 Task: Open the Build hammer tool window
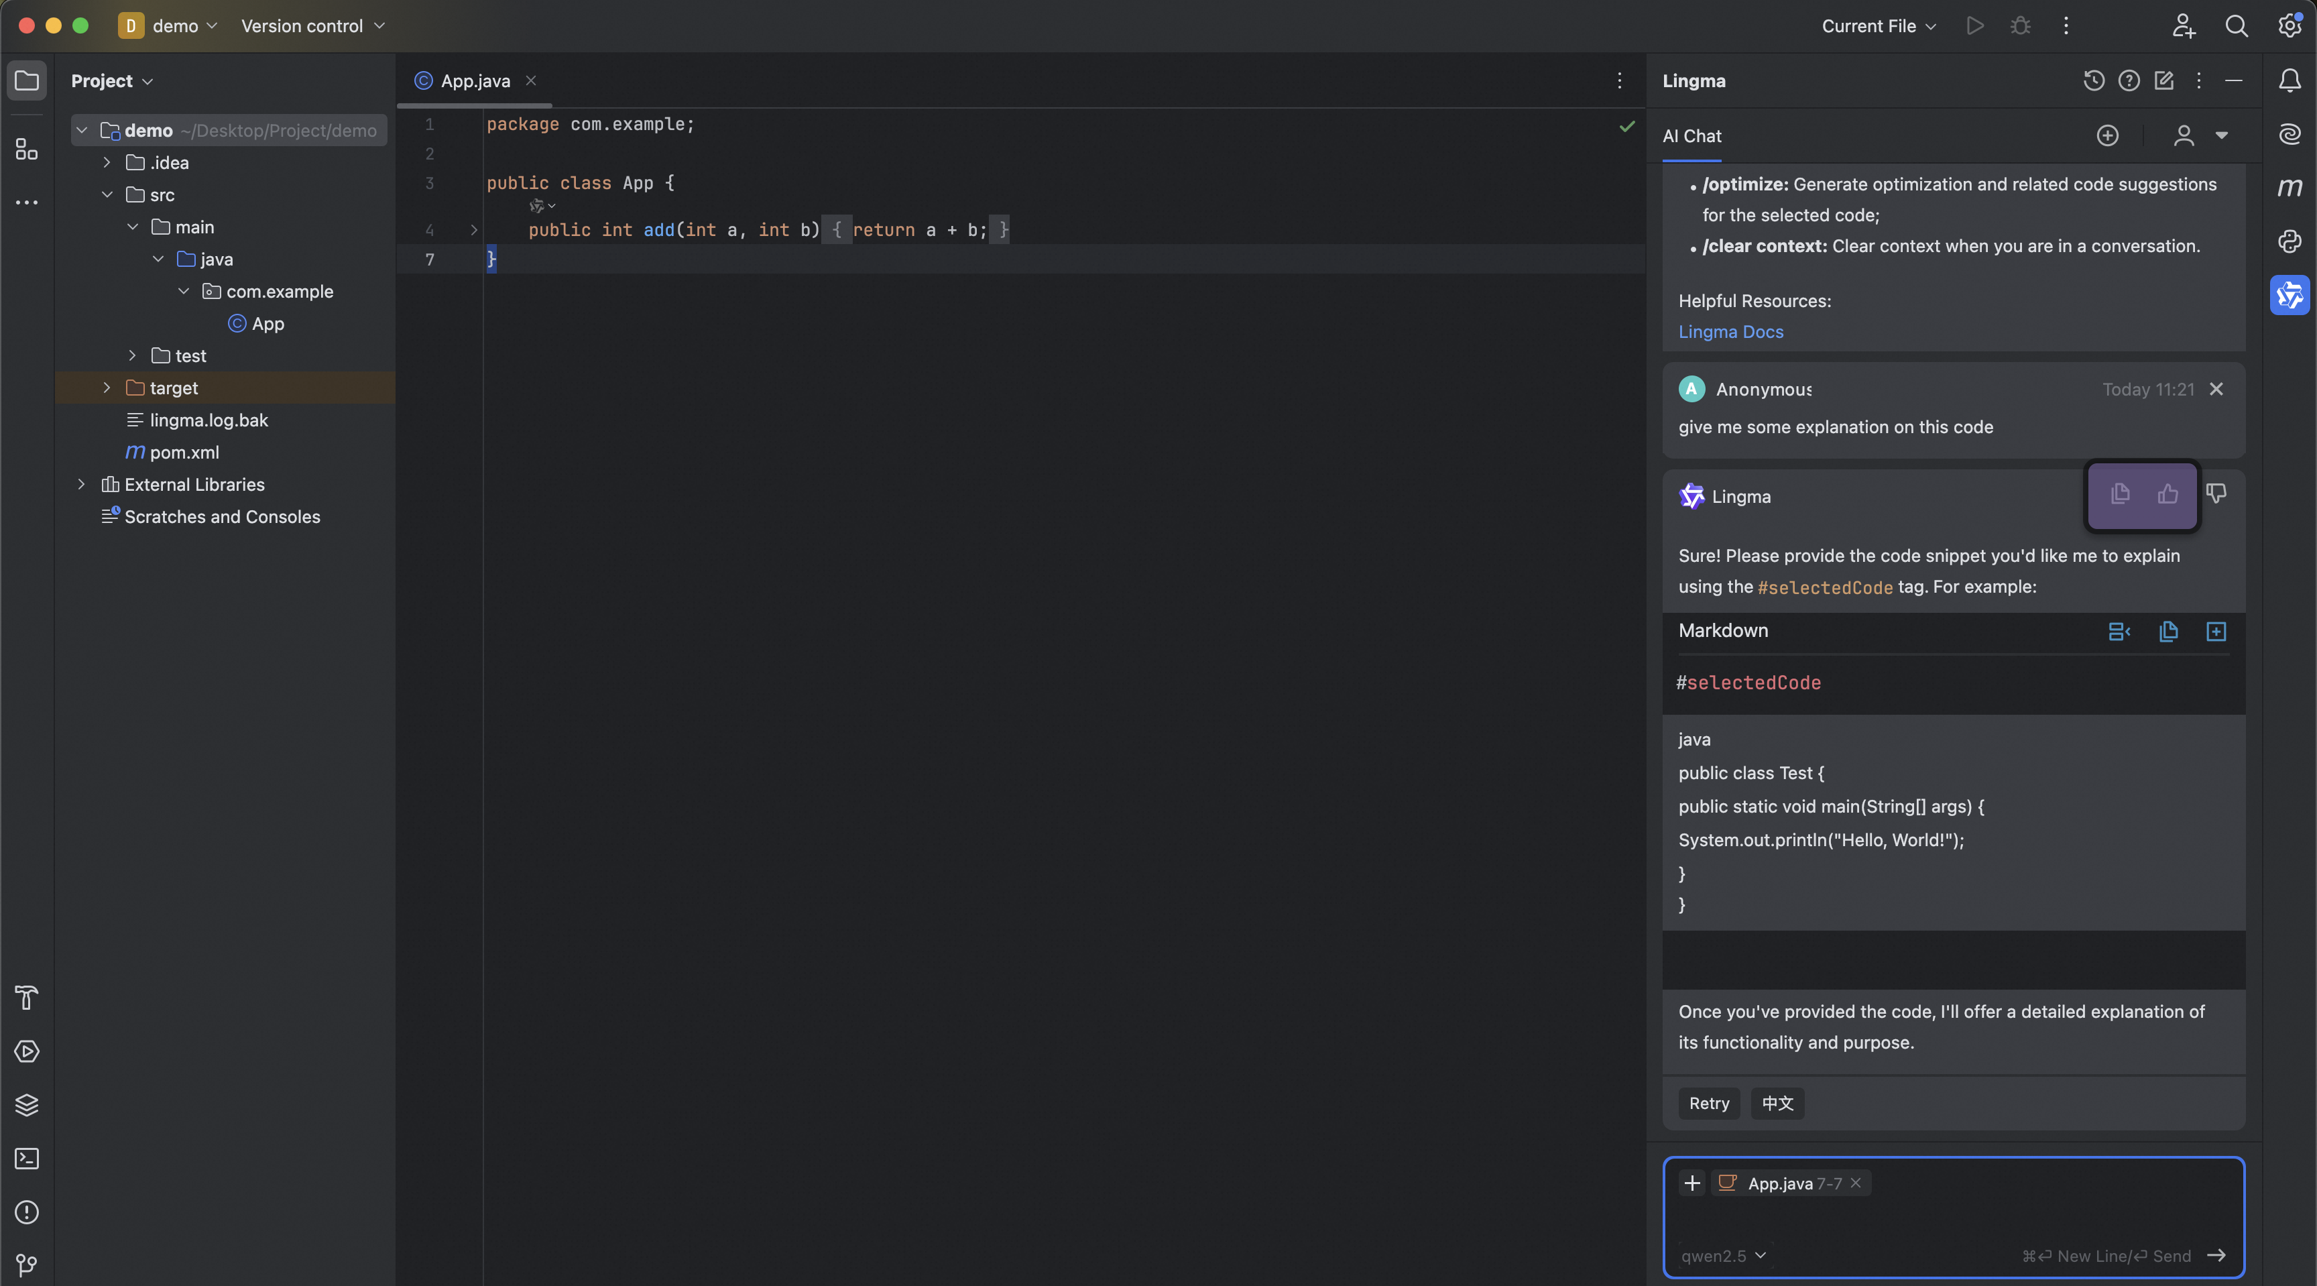pos(27,997)
